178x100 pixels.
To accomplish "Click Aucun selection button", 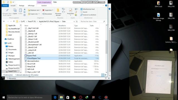I will click(84, 12).
